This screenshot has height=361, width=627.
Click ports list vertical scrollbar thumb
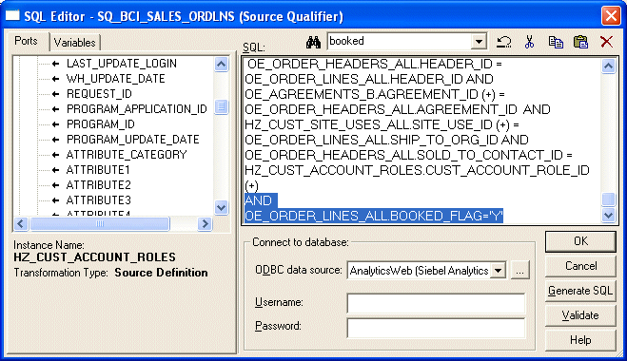click(221, 107)
